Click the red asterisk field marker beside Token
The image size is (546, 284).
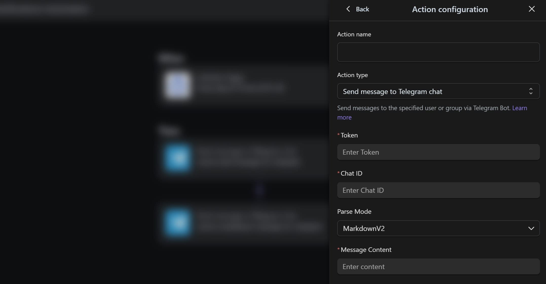pyautogui.click(x=338, y=135)
